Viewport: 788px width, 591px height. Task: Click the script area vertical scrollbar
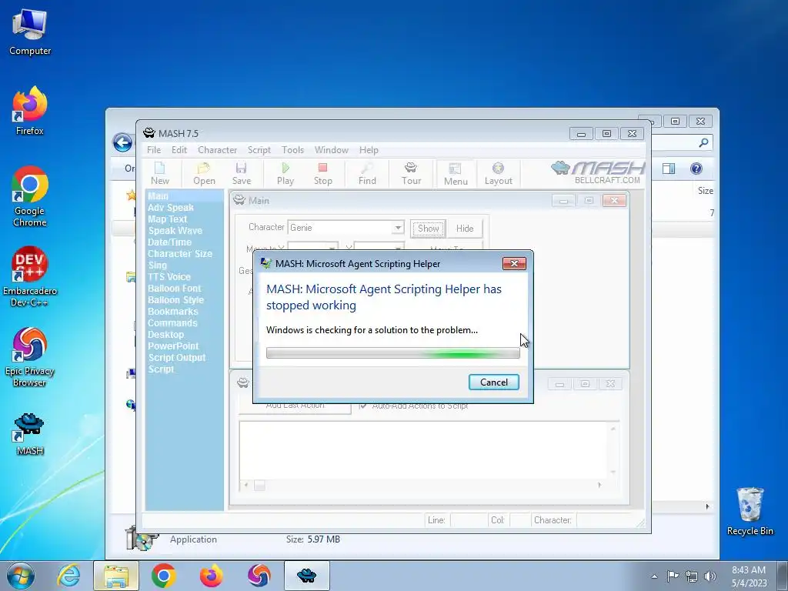coord(613,450)
